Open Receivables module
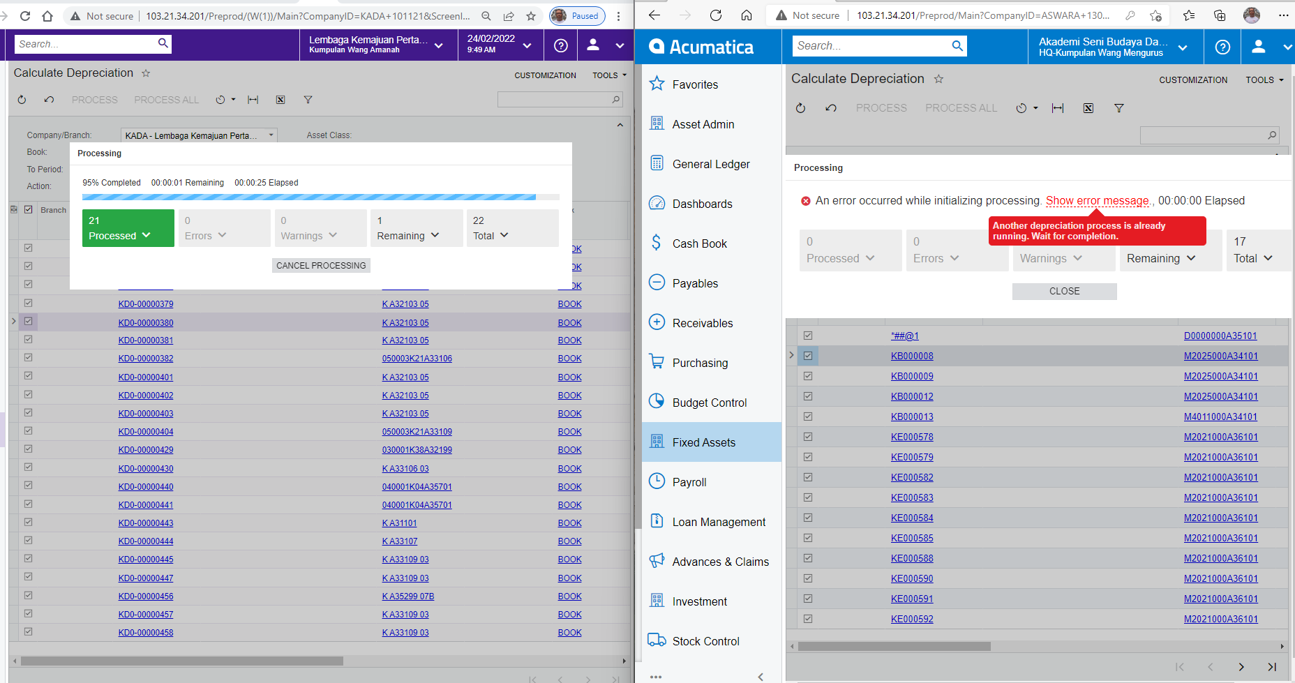Viewport: 1295px width, 683px height. tap(711, 323)
